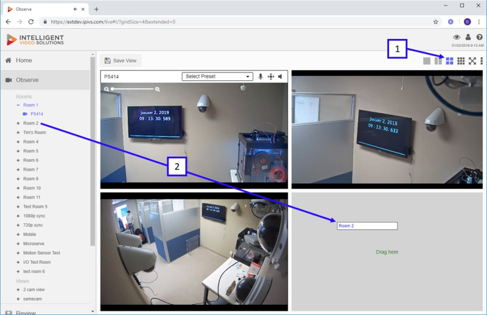
Task: Click the top-right camera video feed
Action: coord(387,129)
